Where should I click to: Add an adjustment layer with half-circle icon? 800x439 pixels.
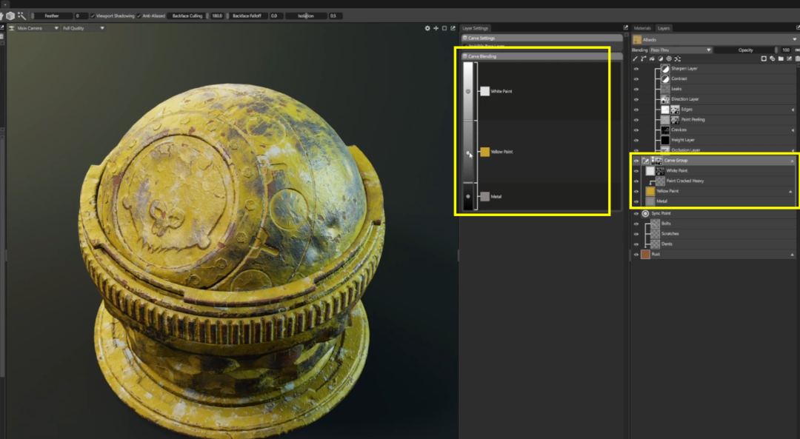point(660,58)
